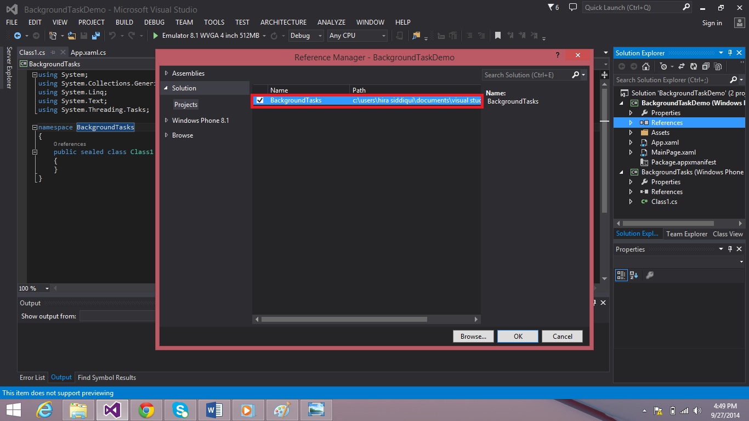Open the ARCHITECTURE menu

coord(283,22)
